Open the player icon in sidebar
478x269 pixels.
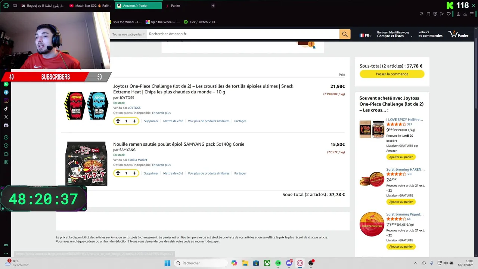(6, 137)
